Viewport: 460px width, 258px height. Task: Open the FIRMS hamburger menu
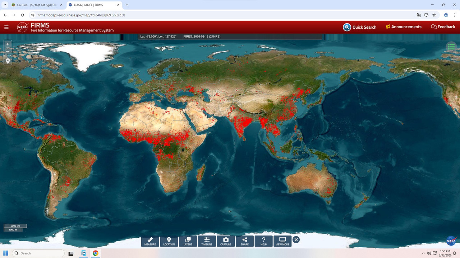pos(6,27)
